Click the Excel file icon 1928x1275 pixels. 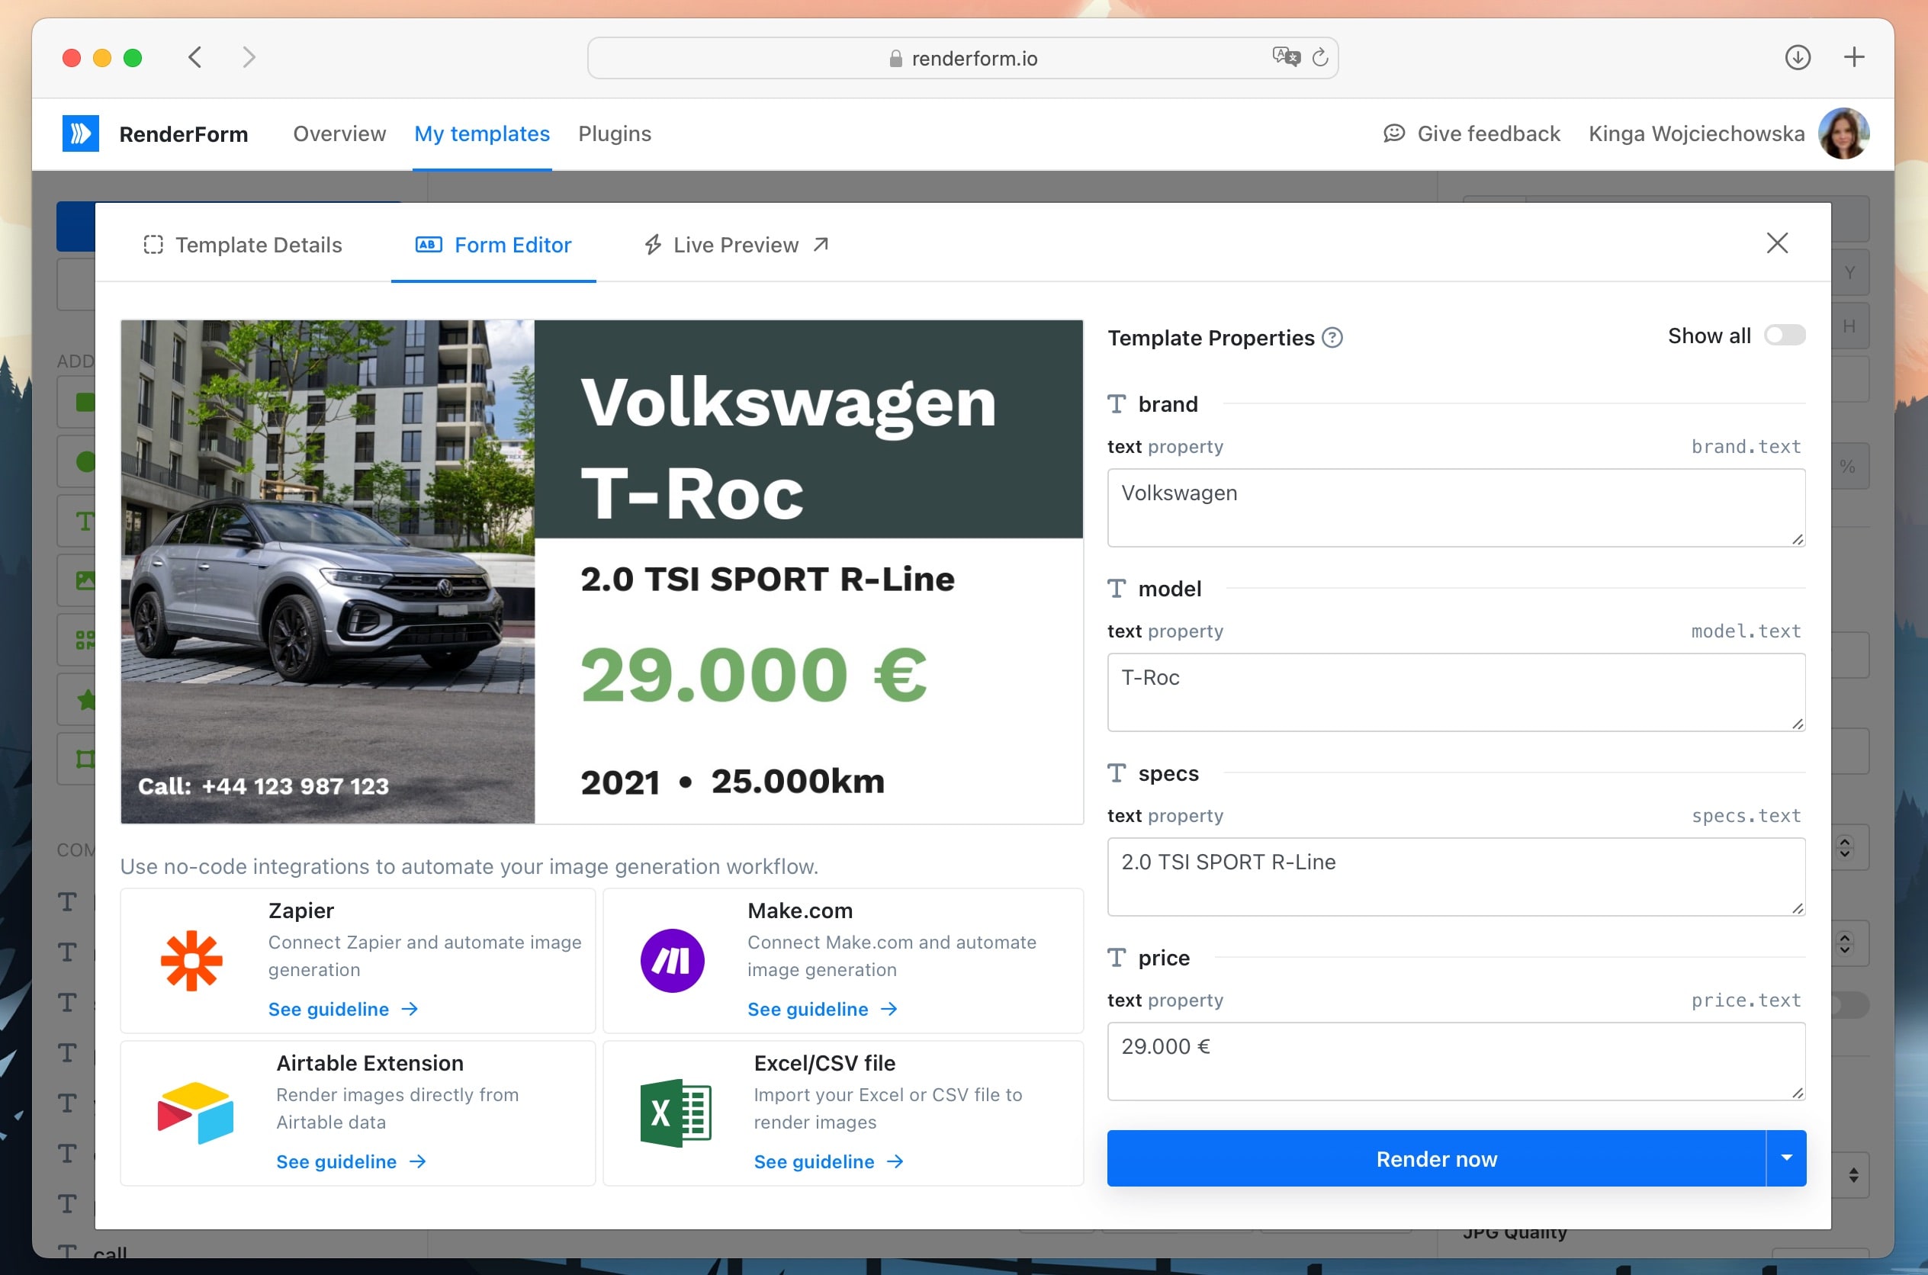[676, 1113]
